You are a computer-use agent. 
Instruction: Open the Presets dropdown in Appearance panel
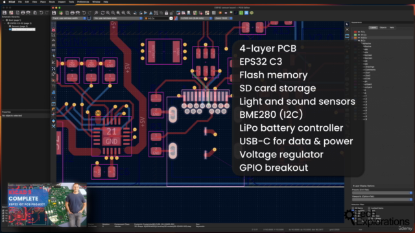tap(382, 193)
